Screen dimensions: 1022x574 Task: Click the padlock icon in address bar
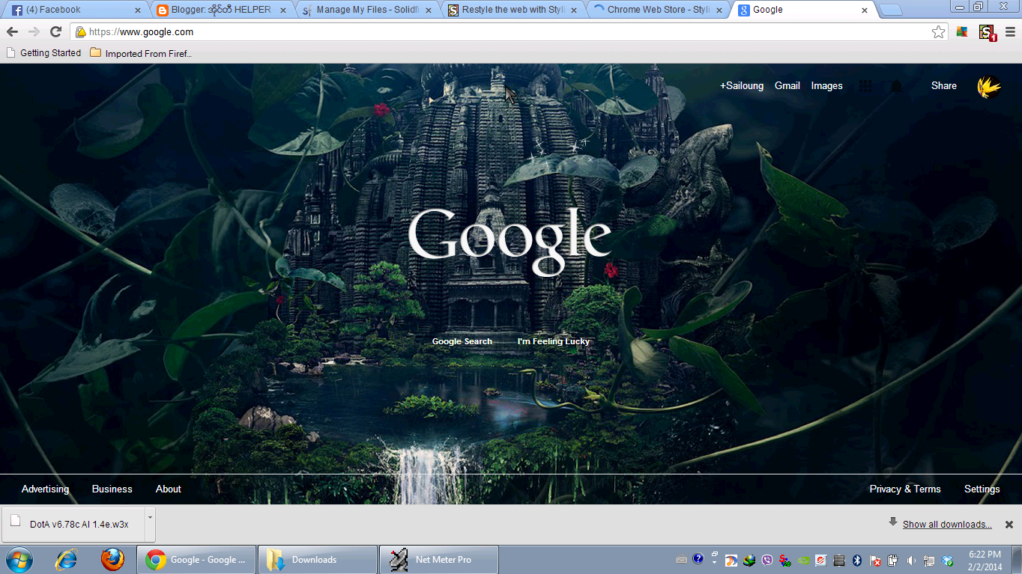(x=81, y=32)
